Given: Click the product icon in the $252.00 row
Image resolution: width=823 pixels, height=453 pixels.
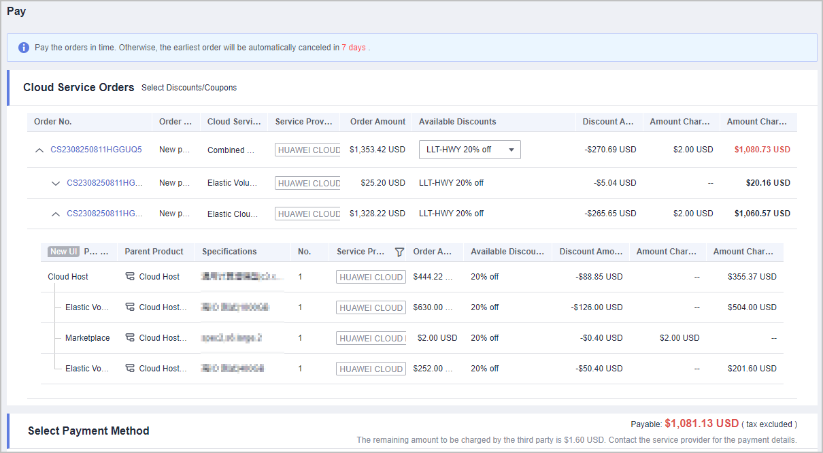Looking at the screenshot, I should click(x=130, y=369).
